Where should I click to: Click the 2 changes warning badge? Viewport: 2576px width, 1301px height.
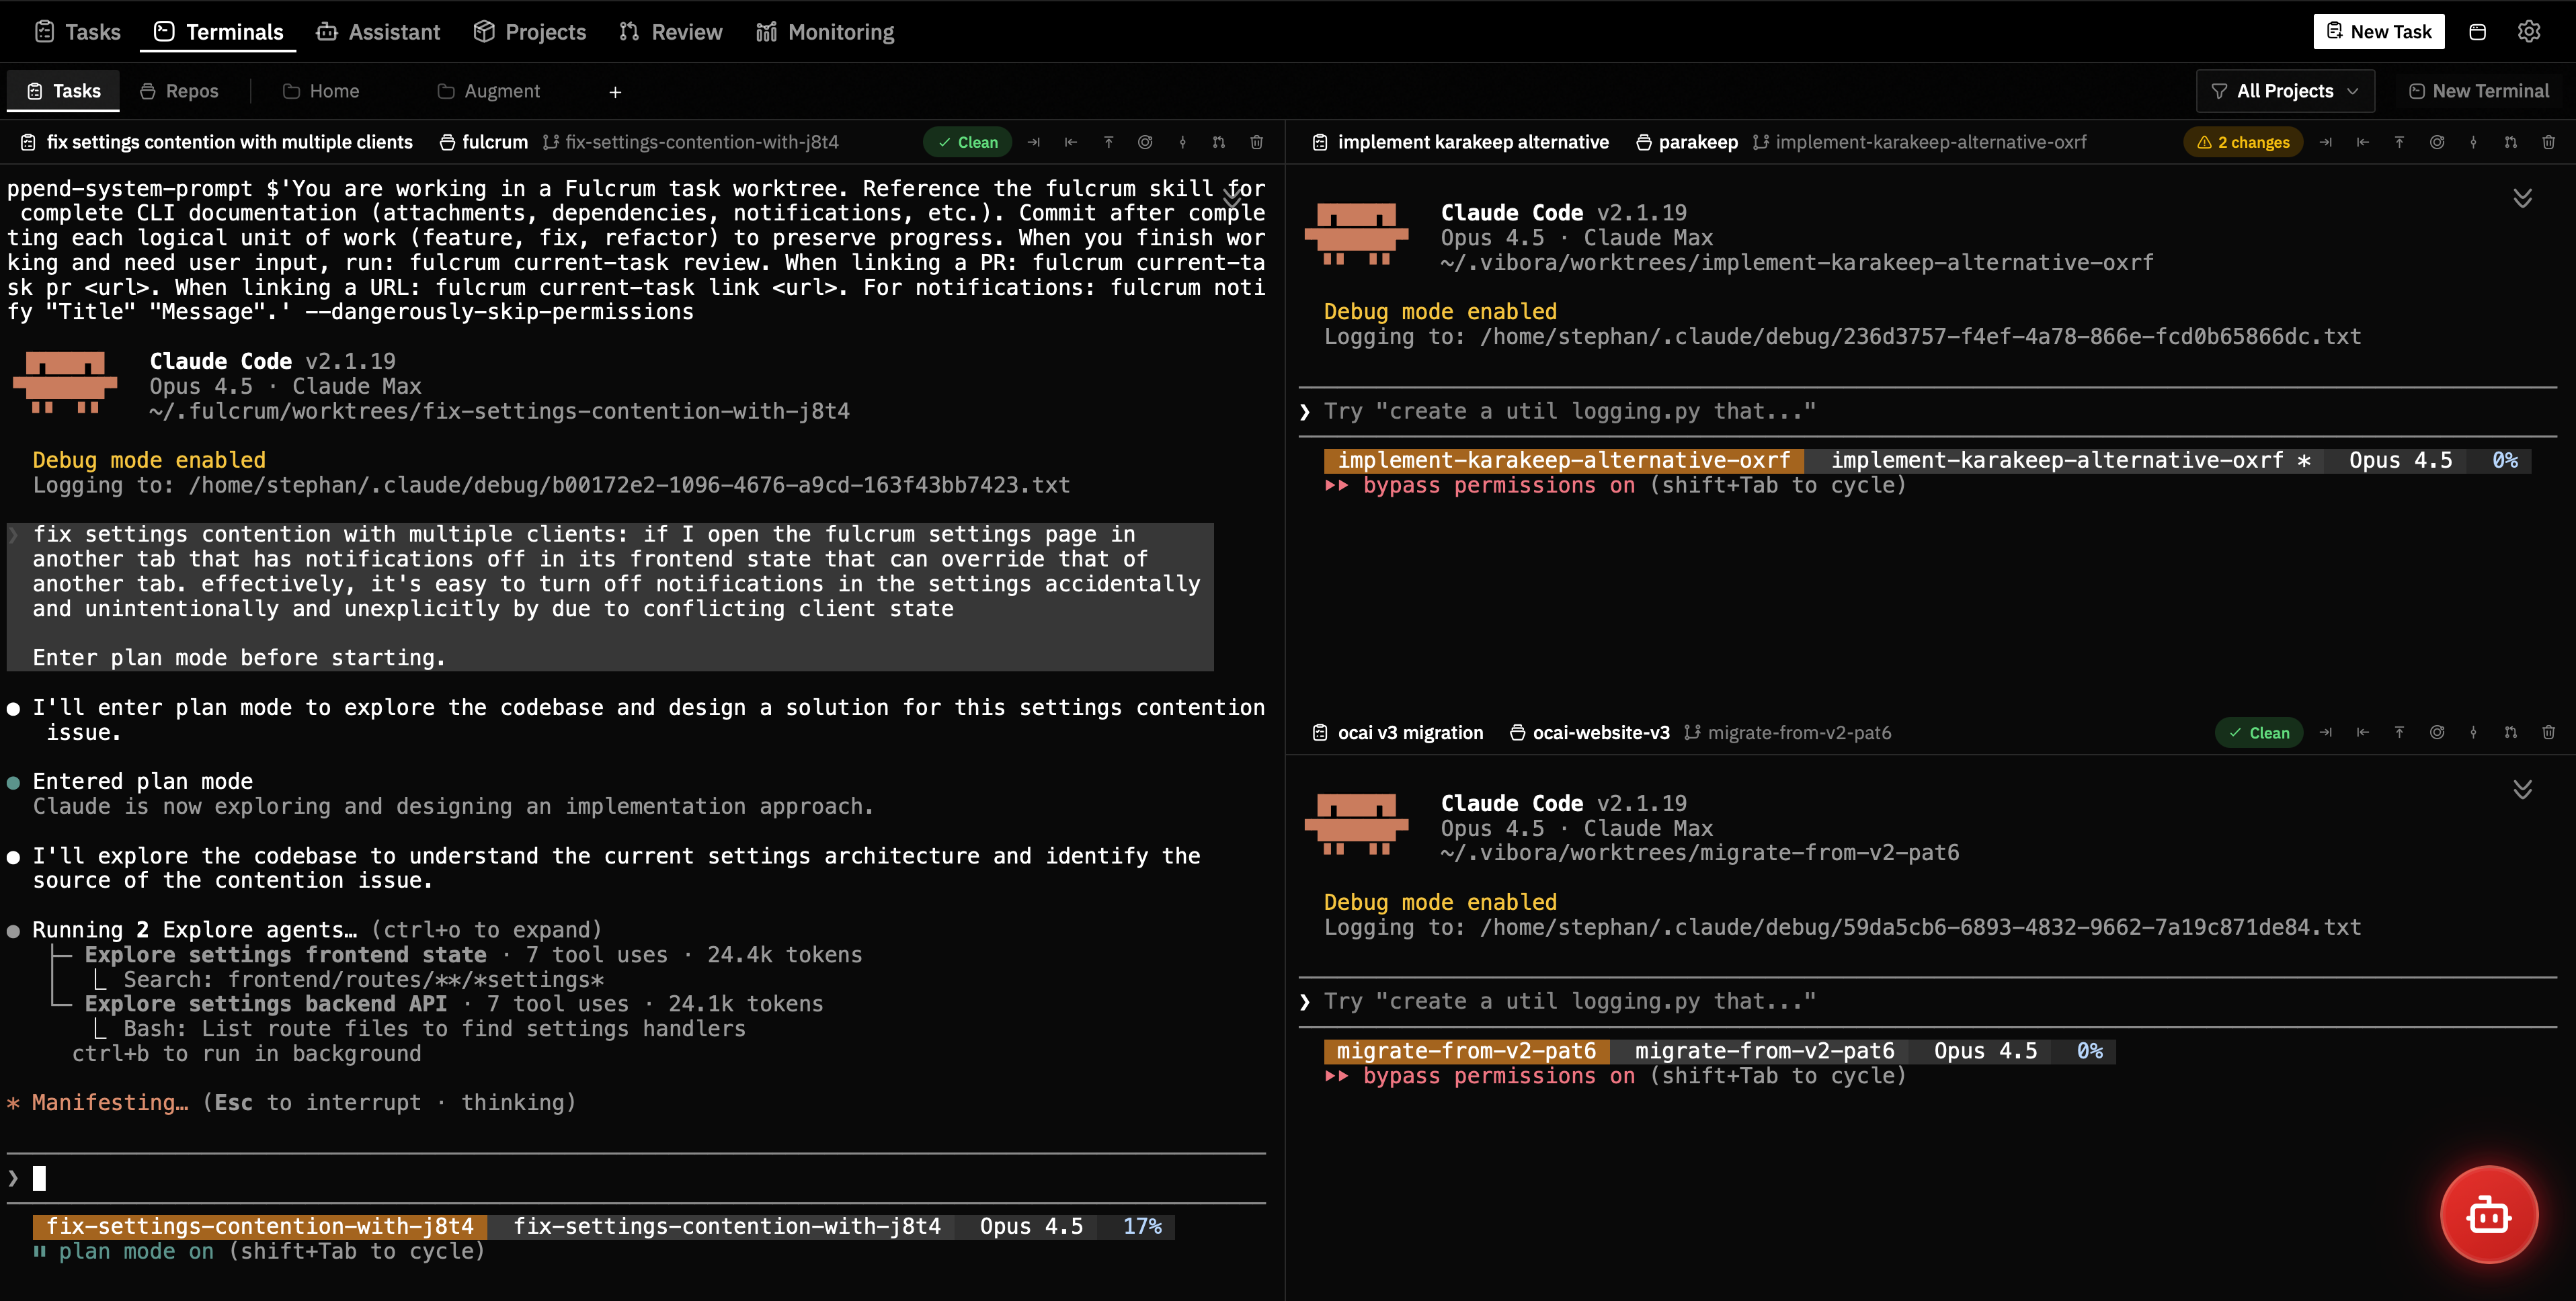(2243, 142)
